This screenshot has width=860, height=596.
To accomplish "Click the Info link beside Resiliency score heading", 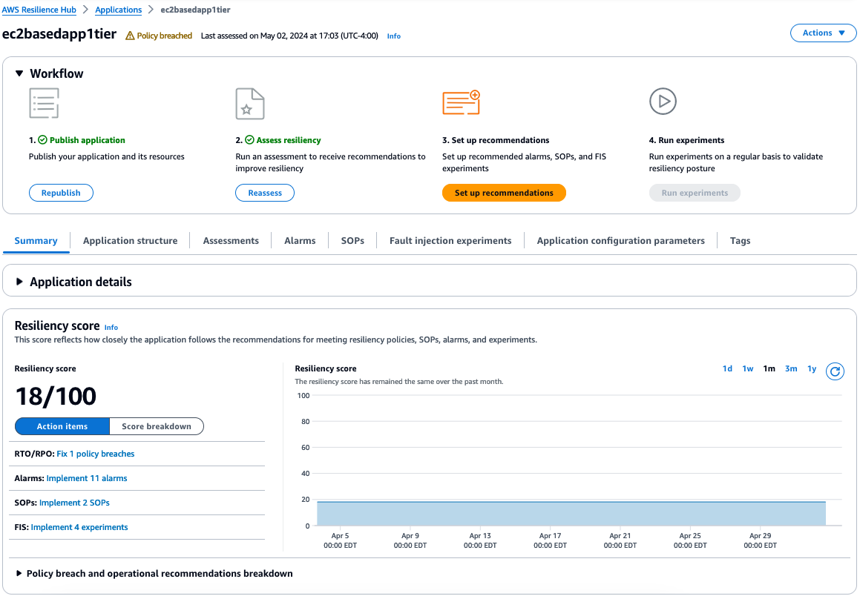I will pyautogui.click(x=111, y=328).
